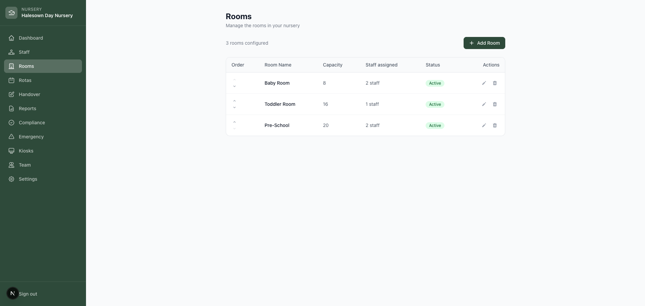Edit Toddler Room with pencil icon
The image size is (645, 306).
[484, 104]
